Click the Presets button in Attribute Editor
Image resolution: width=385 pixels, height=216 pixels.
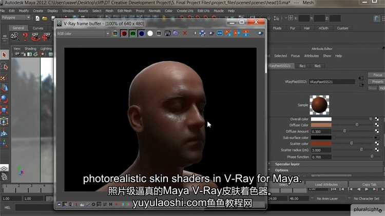377,82
